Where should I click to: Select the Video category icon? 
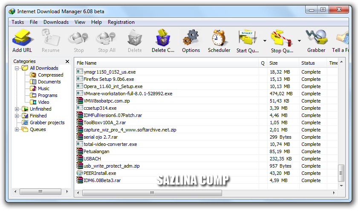click(33, 102)
